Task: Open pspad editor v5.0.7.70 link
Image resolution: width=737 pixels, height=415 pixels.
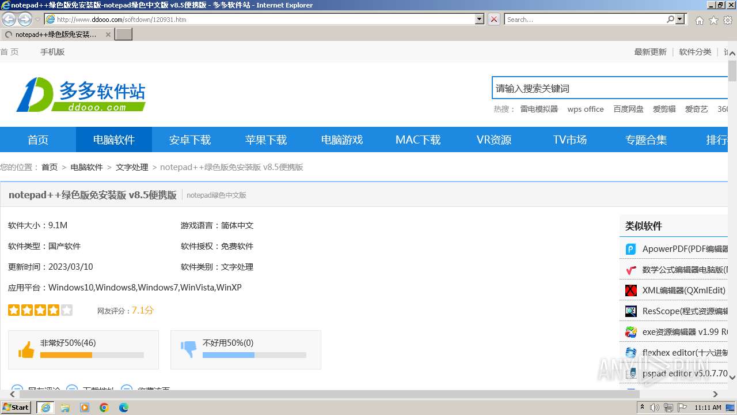Action: [685, 373]
